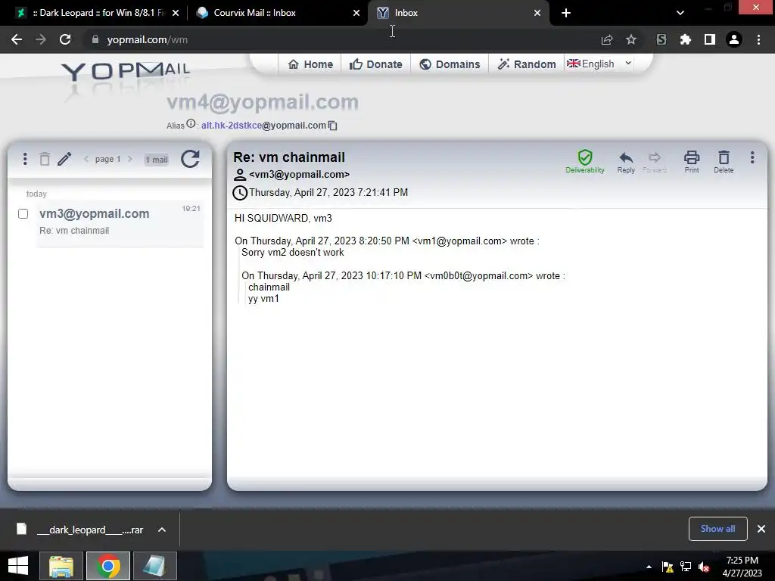Go to the Home menu item
775x581 pixels.
310,64
